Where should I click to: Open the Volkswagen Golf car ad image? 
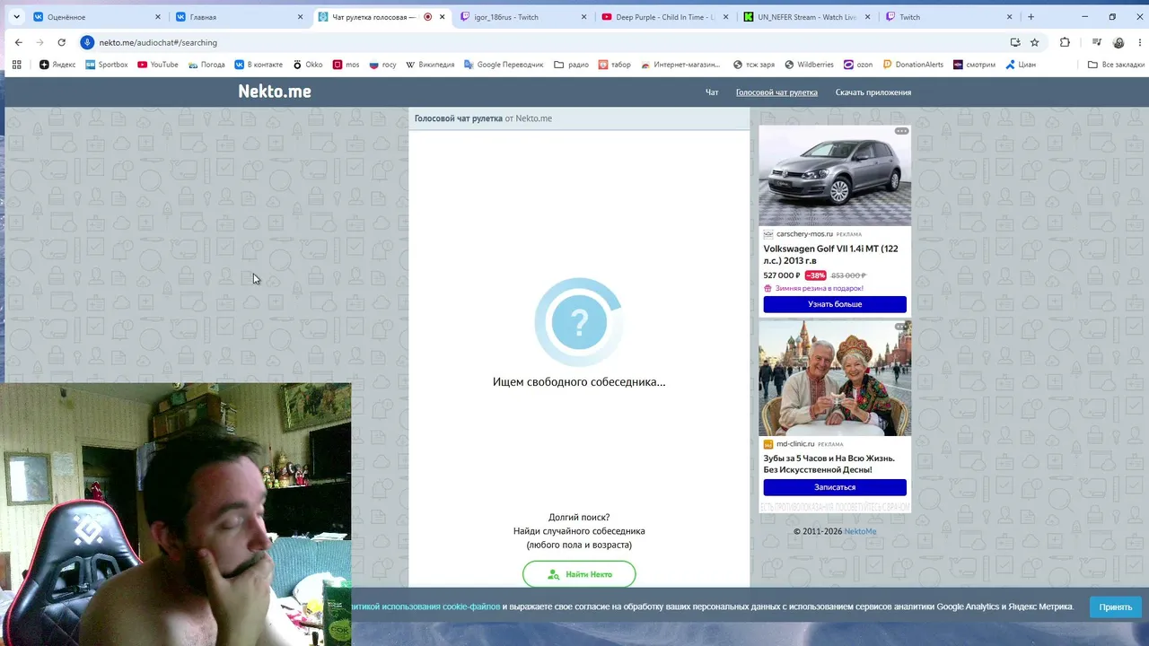(x=835, y=175)
